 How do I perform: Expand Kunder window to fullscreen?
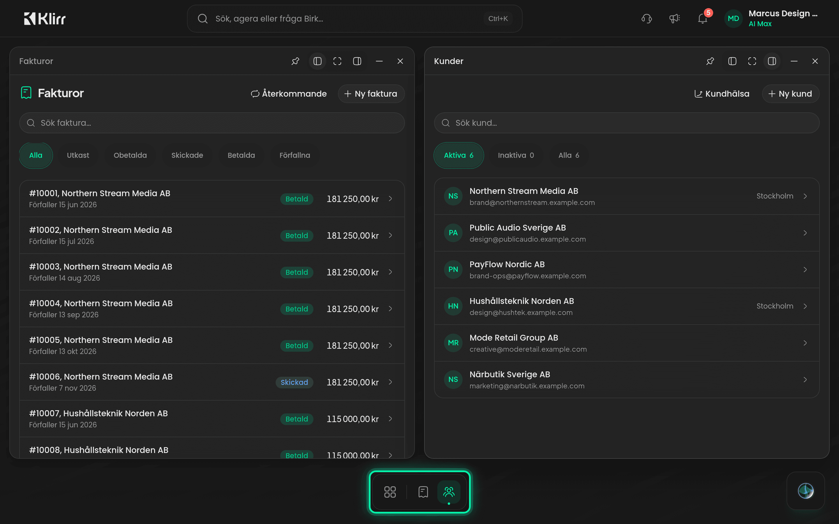752,61
